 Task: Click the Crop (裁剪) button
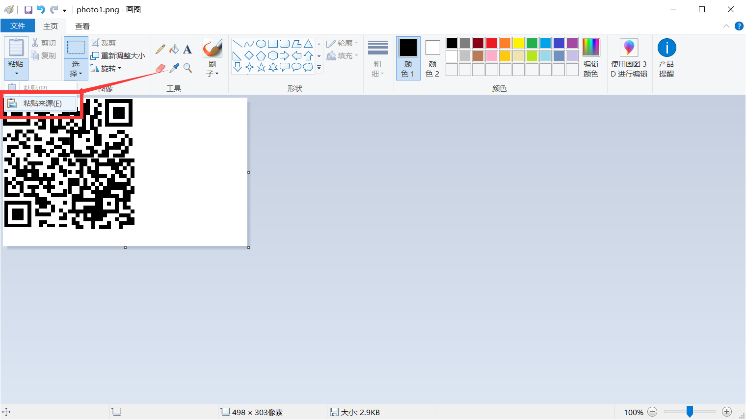coord(104,43)
